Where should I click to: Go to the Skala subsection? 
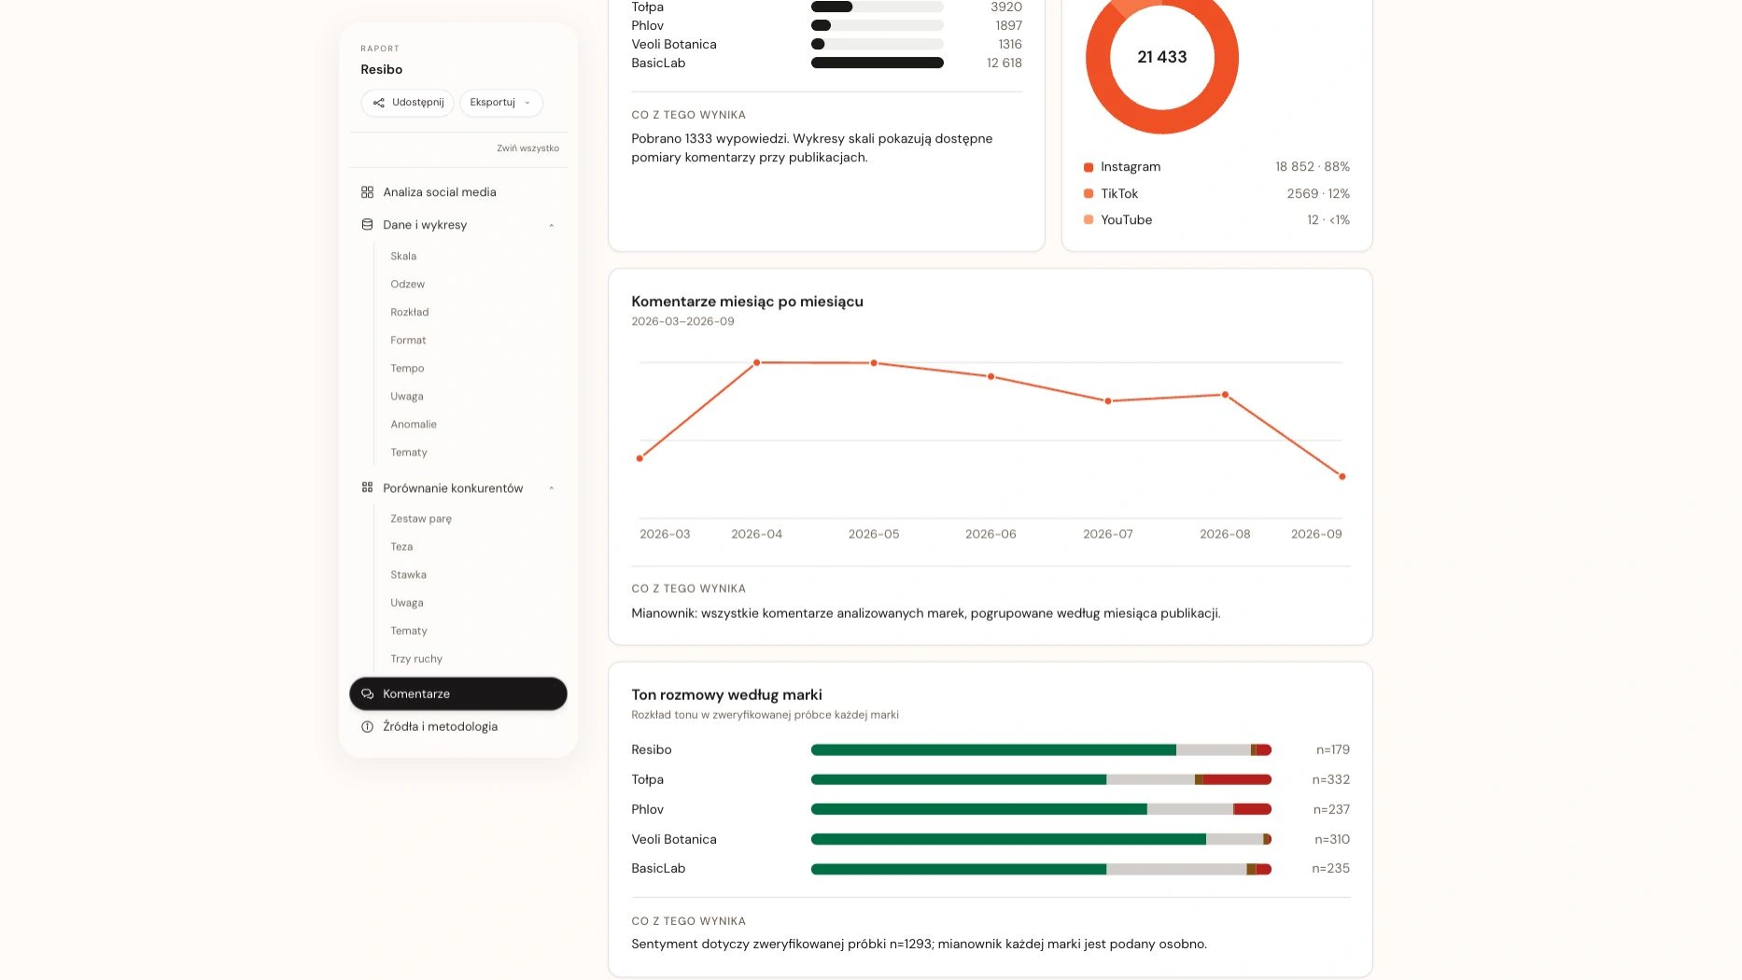403,256
